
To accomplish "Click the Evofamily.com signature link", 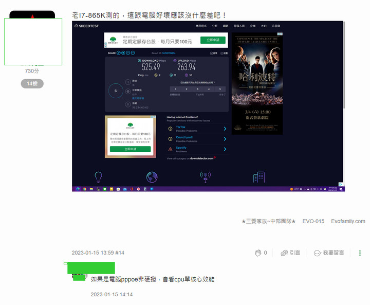I will tap(348, 221).
